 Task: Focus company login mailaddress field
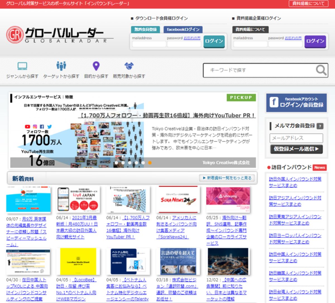[250, 44]
